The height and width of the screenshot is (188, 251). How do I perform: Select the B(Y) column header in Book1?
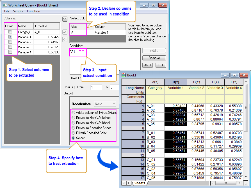[x=175, y=82]
